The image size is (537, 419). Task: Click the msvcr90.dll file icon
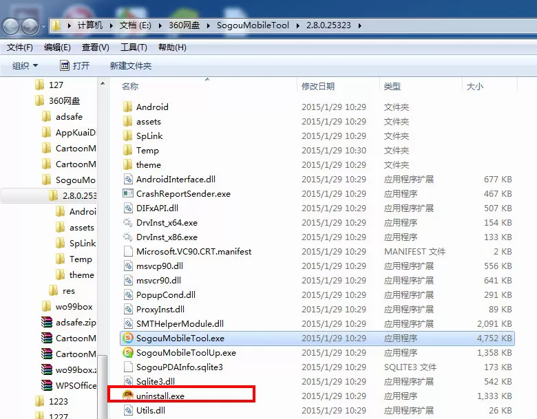(128, 280)
